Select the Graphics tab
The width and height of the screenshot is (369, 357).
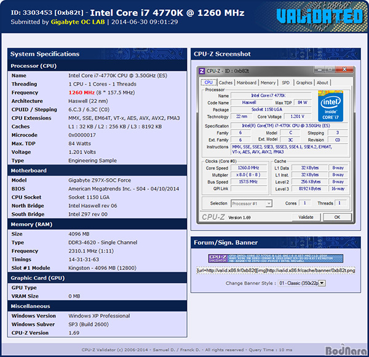(x=304, y=83)
